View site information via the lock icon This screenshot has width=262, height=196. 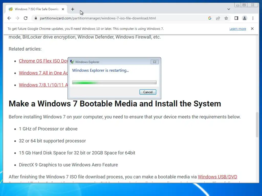click(36, 18)
